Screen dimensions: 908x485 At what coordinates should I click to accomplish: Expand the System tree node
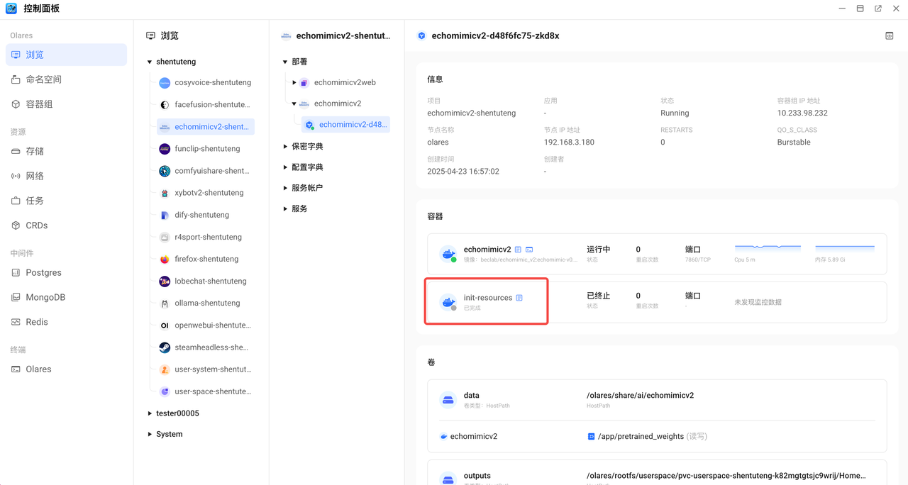(x=150, y=434)
